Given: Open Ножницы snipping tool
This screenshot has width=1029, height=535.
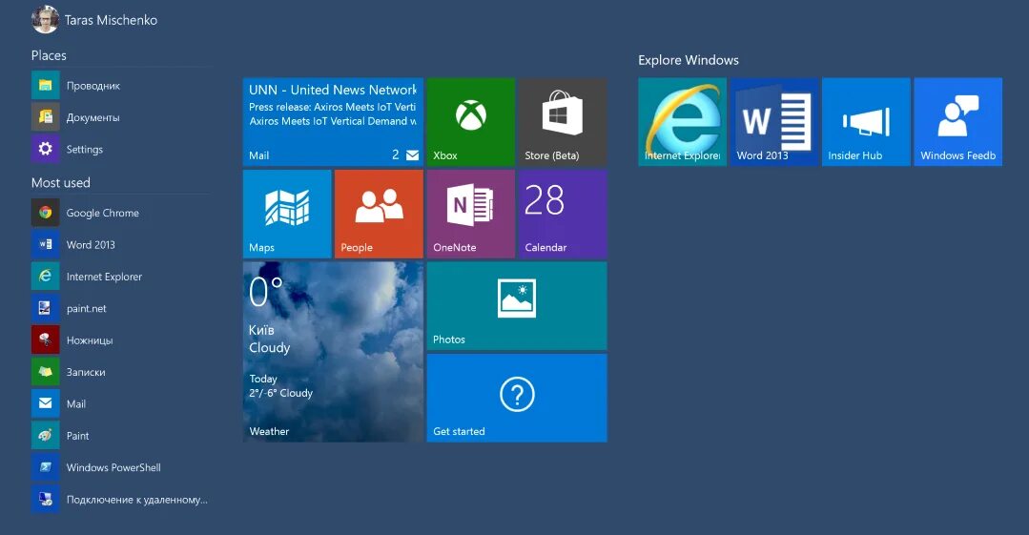Looking at the screenshot, I should click(x=121, y=340).
